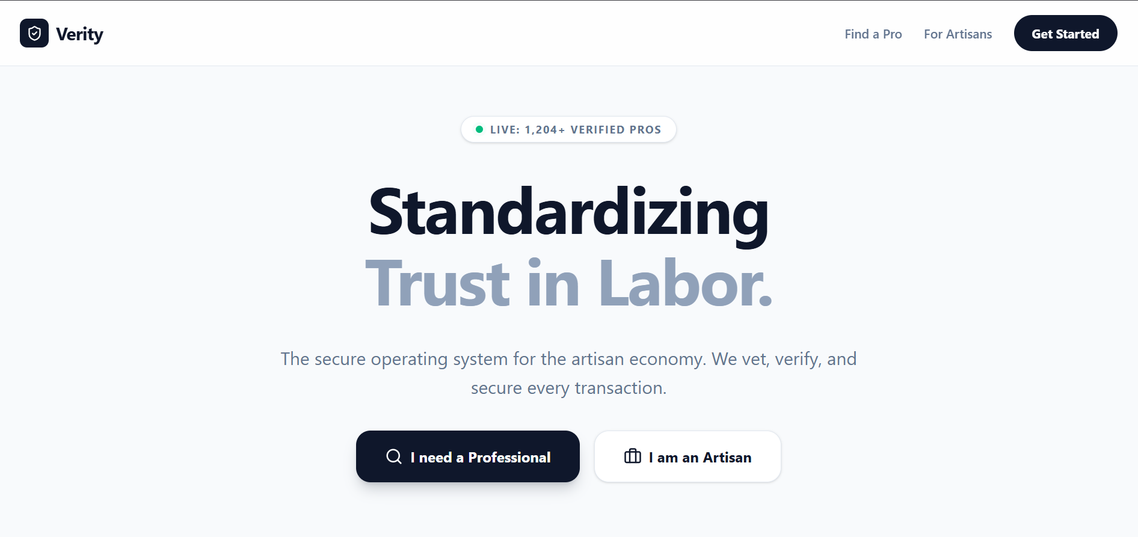Viewport: 1138px width, 537px height.
Task: Click the LIVE: 1,204+ VERIFIED PROS badge
Action: click(568, 129)
